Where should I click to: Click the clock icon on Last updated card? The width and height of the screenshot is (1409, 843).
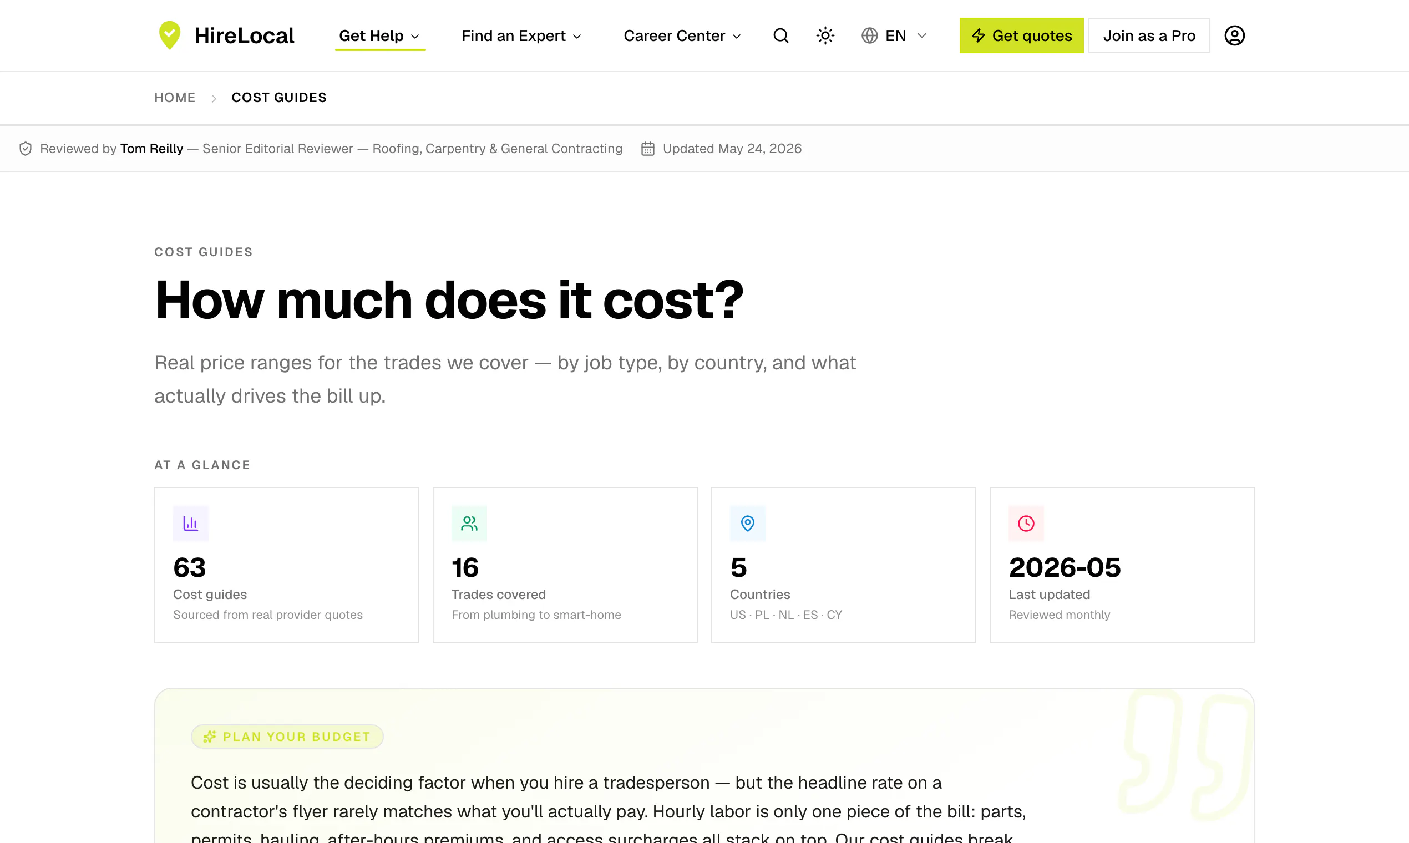(1026, 523)
